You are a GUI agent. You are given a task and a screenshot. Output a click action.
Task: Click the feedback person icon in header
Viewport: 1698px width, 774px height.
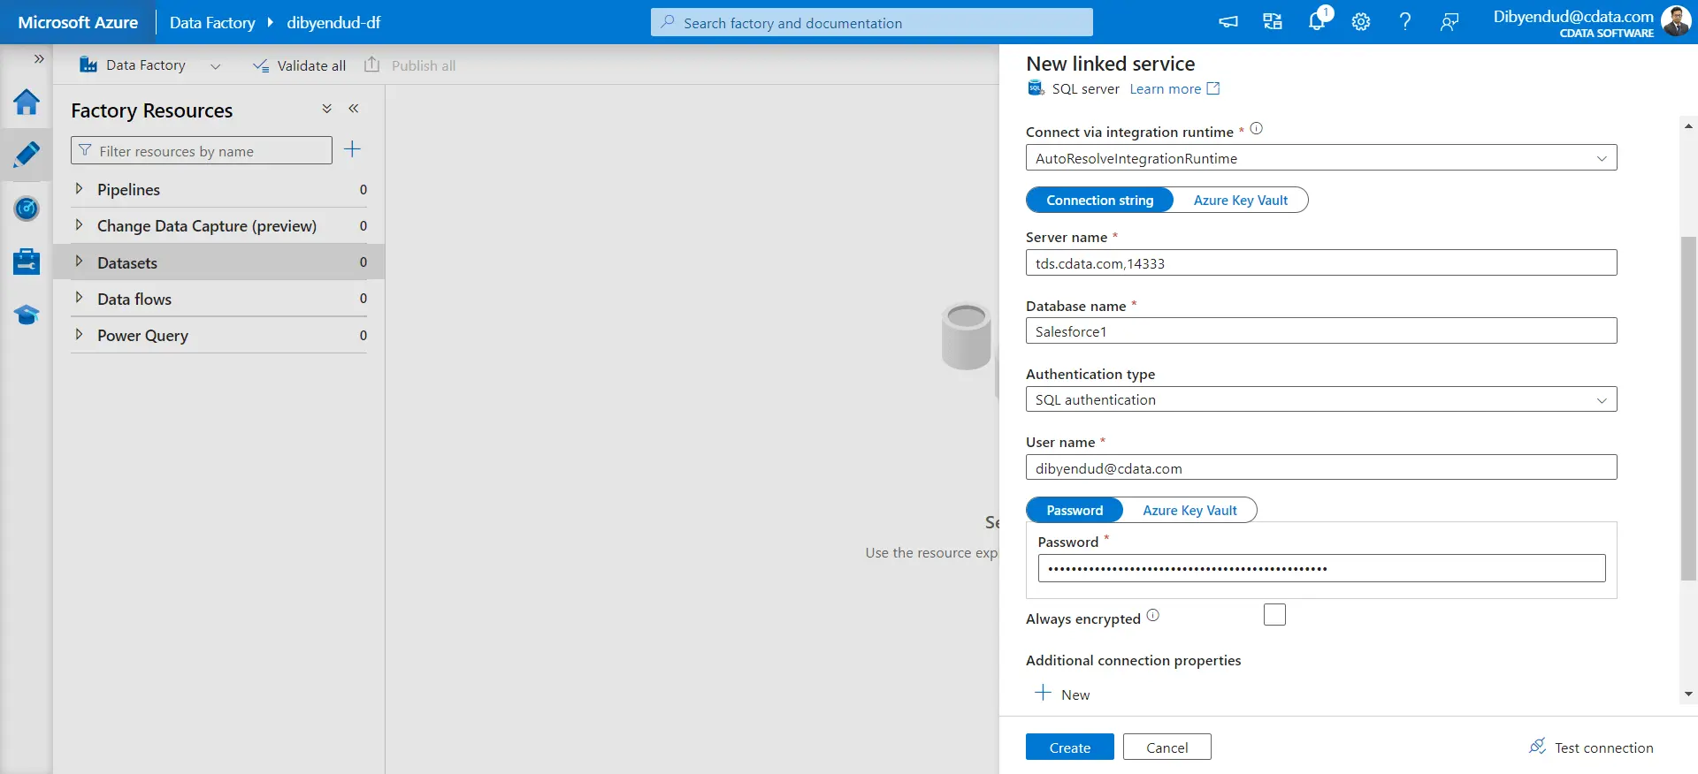[1449, 22]
